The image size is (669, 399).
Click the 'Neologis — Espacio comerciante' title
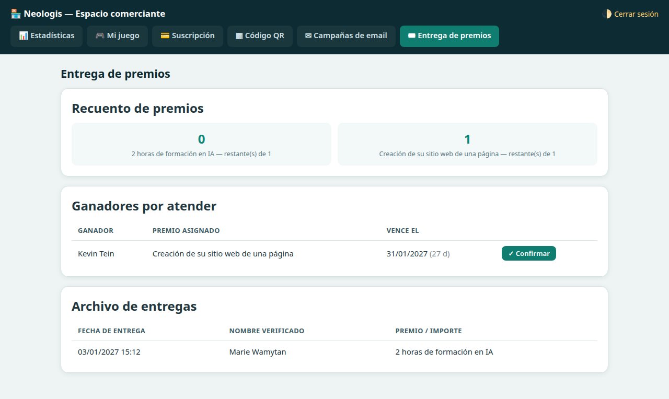click(x=94, y=14)
